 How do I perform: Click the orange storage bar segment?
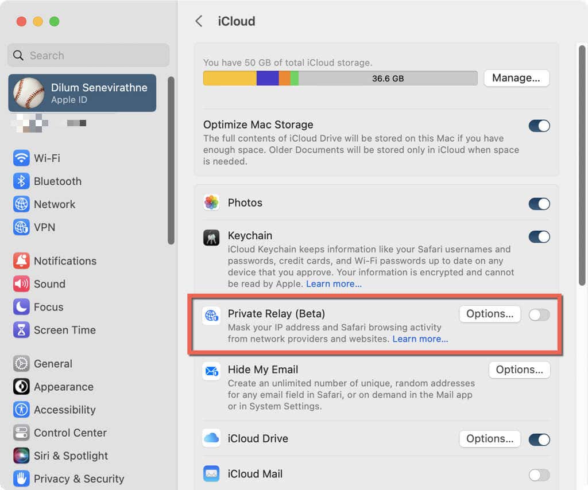point(285,78)
